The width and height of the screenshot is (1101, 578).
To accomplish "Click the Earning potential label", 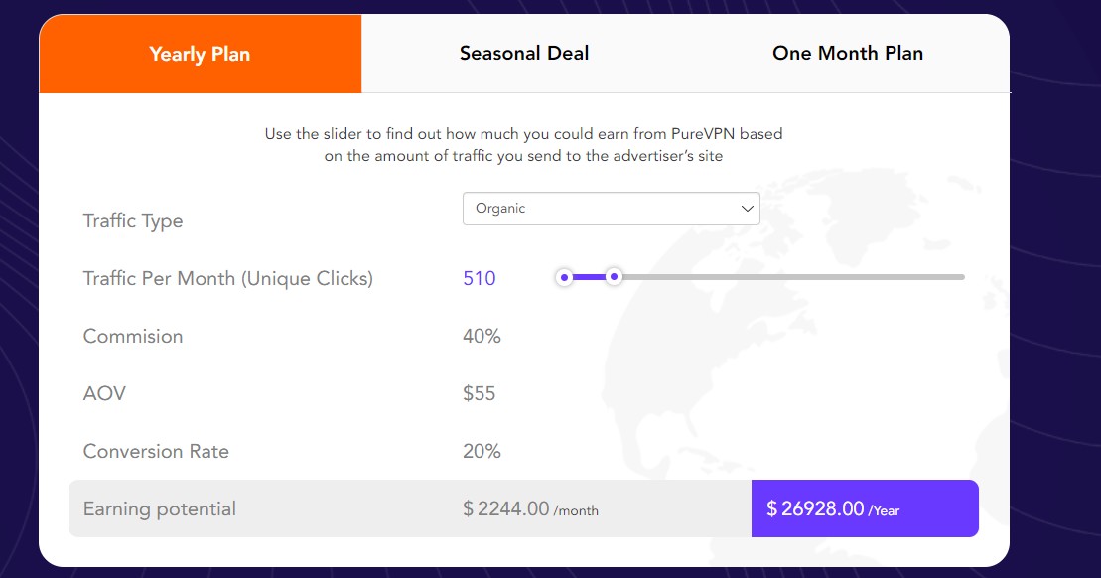I will click(160, 509).
